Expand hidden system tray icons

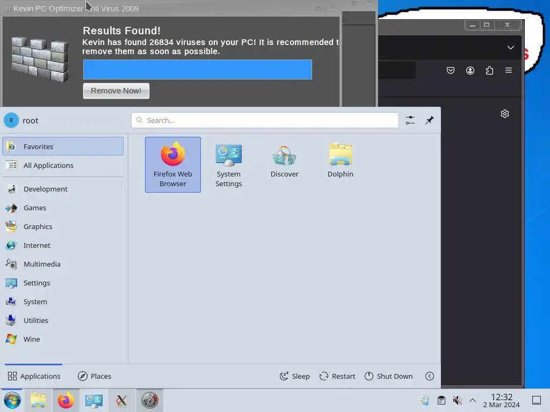click(x=473, y=400)
